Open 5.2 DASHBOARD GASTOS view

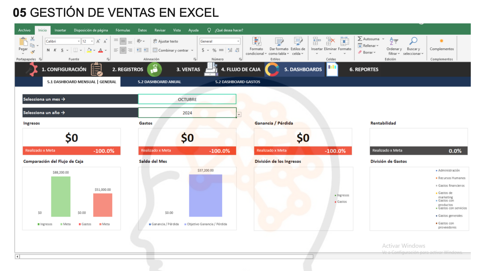point(238,82)
